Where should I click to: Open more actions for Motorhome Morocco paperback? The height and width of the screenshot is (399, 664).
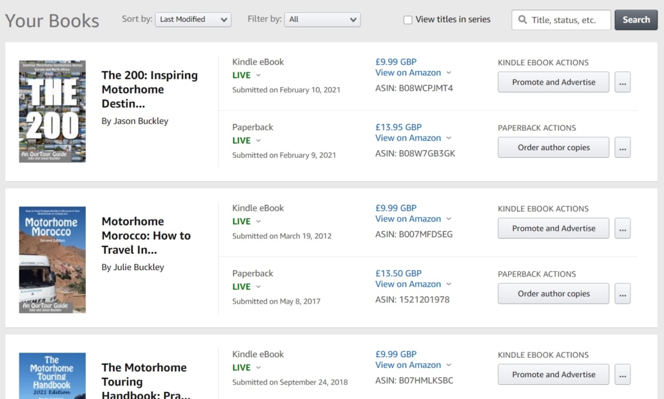tap(623, 293)
